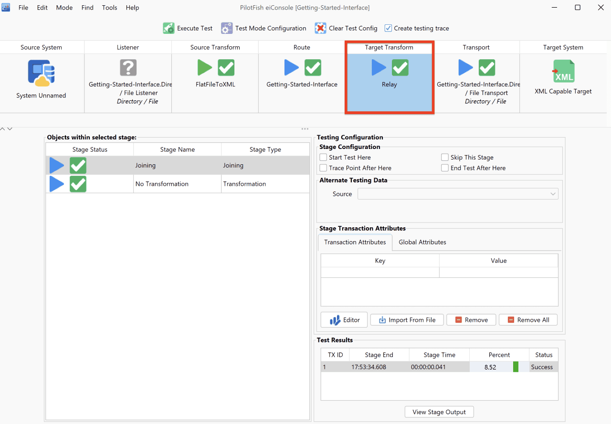Image resolution: width=611 pixels, height=424 pixels.
Task: Open the Mode menu
Action: point(64,8)
